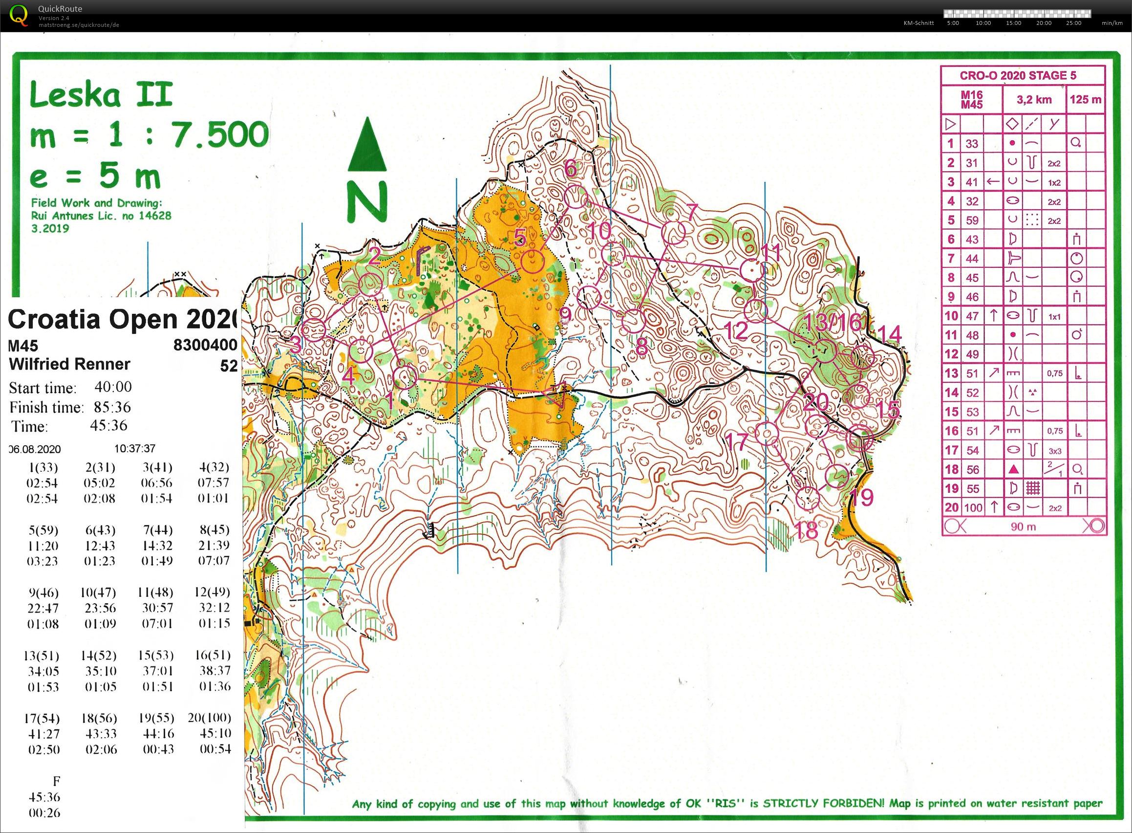Click control circle 3 on the map
Screen dimensions: 1132x833
pyautogui.click(x=314, y=330)
